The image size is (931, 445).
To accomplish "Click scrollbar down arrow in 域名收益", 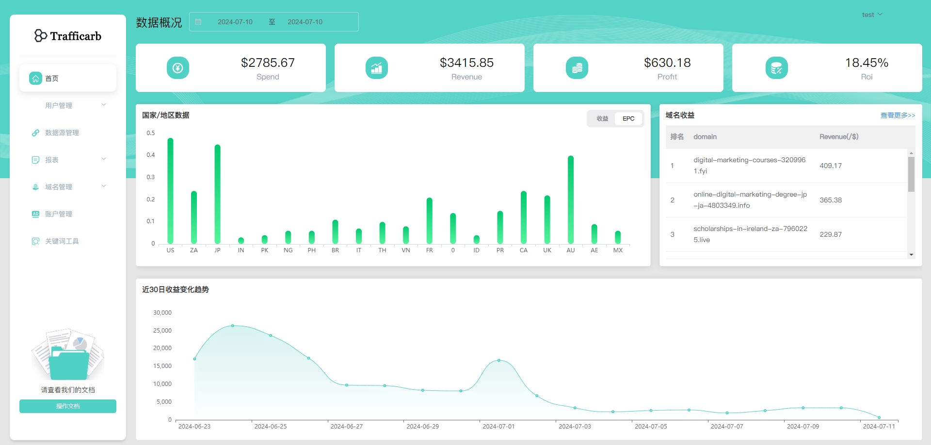I will (911, 255).
